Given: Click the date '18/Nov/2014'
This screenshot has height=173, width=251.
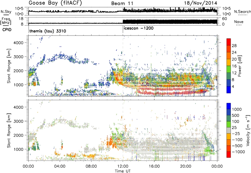Looking at the screenshot, I should pos(201,3).
